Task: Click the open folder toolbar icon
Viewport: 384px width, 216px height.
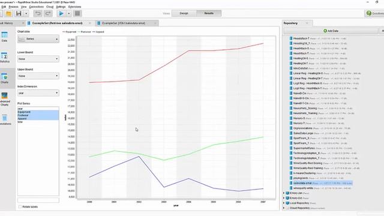Action: click(x=8, y=13)
